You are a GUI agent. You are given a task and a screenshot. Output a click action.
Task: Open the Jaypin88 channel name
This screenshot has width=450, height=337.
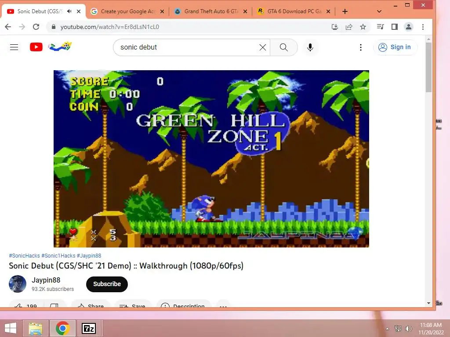(46, 280)
